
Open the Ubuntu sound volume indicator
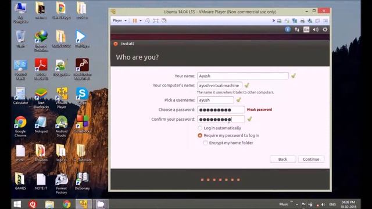point(316,30)
